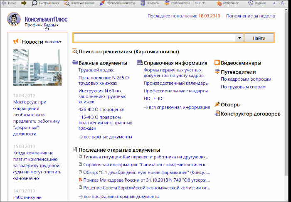Open 115-ФЗ о правовом положении иностранных граждан

[x=105, y=123]
